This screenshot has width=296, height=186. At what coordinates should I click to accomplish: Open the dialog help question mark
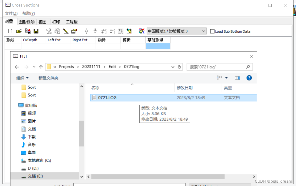pos(249,78)
